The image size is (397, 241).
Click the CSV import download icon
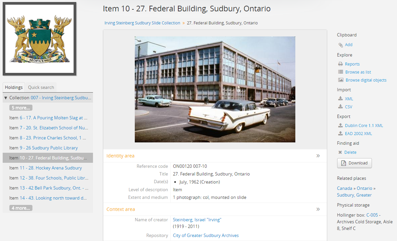[340, 107]
